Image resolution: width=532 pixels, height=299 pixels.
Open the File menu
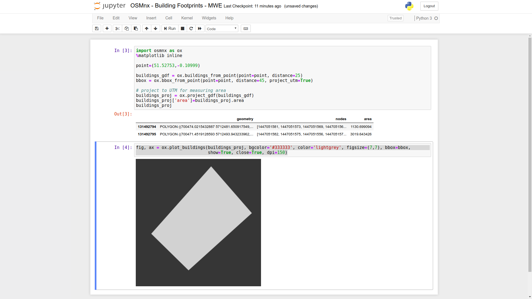coord(100,18)
